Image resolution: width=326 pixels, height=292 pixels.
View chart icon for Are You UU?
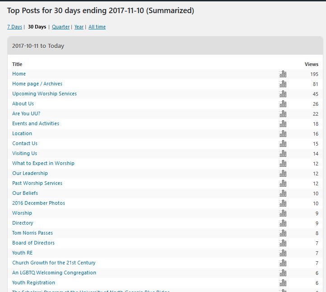[283, 114]
